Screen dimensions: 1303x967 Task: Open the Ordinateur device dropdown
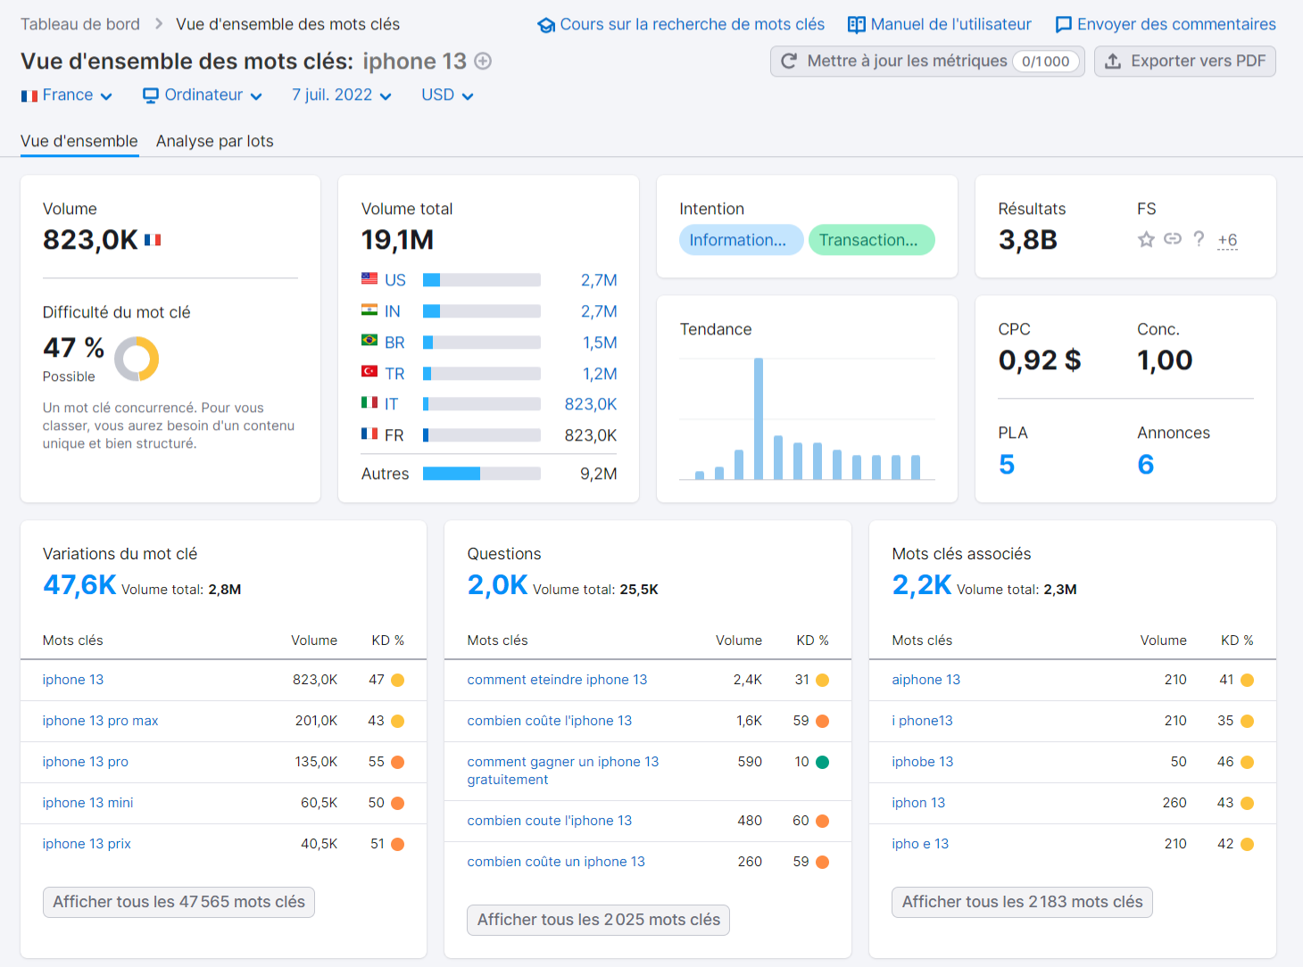(x=203, y=95)
